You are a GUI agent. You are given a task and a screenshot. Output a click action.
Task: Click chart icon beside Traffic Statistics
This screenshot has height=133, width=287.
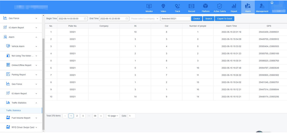tap(8, 102)
